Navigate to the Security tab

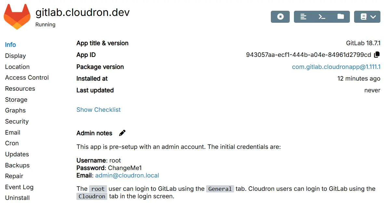click(17, 122)
